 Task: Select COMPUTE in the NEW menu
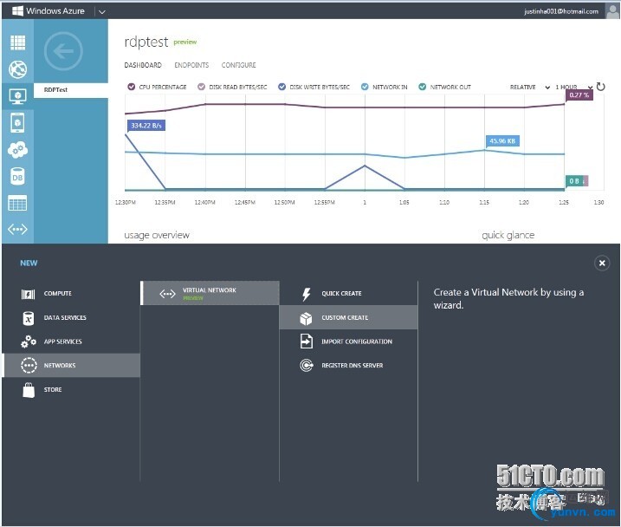coord(71,294)
